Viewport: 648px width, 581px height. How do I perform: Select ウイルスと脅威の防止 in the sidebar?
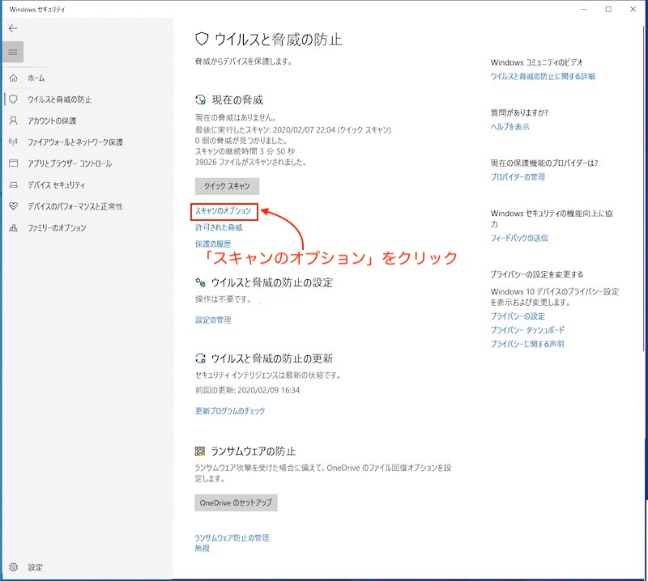[59, 99]
